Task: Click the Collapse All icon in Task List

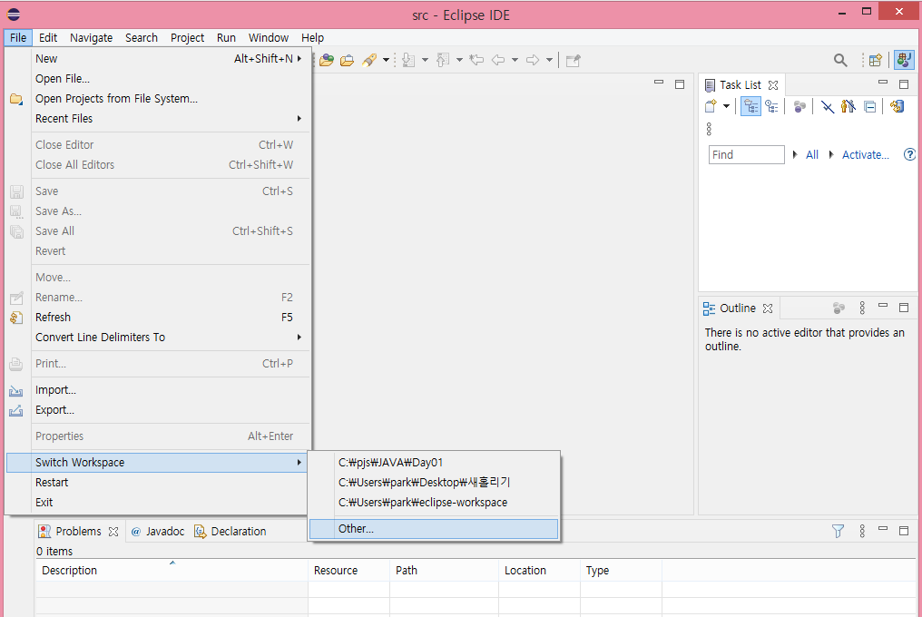Action: click(869, 107)
